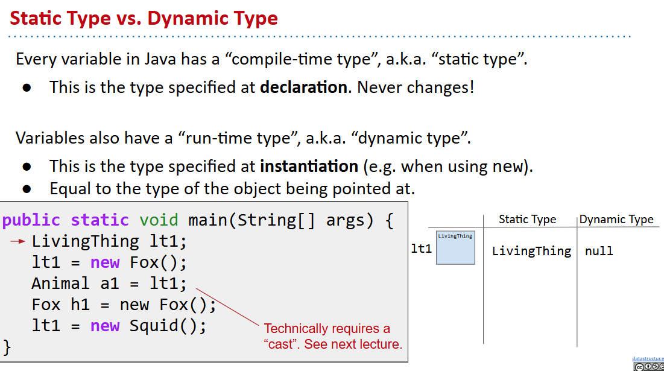Click the bold word 'instantiation'
This screenshot has height=371, width=664.
coord(309,166)
